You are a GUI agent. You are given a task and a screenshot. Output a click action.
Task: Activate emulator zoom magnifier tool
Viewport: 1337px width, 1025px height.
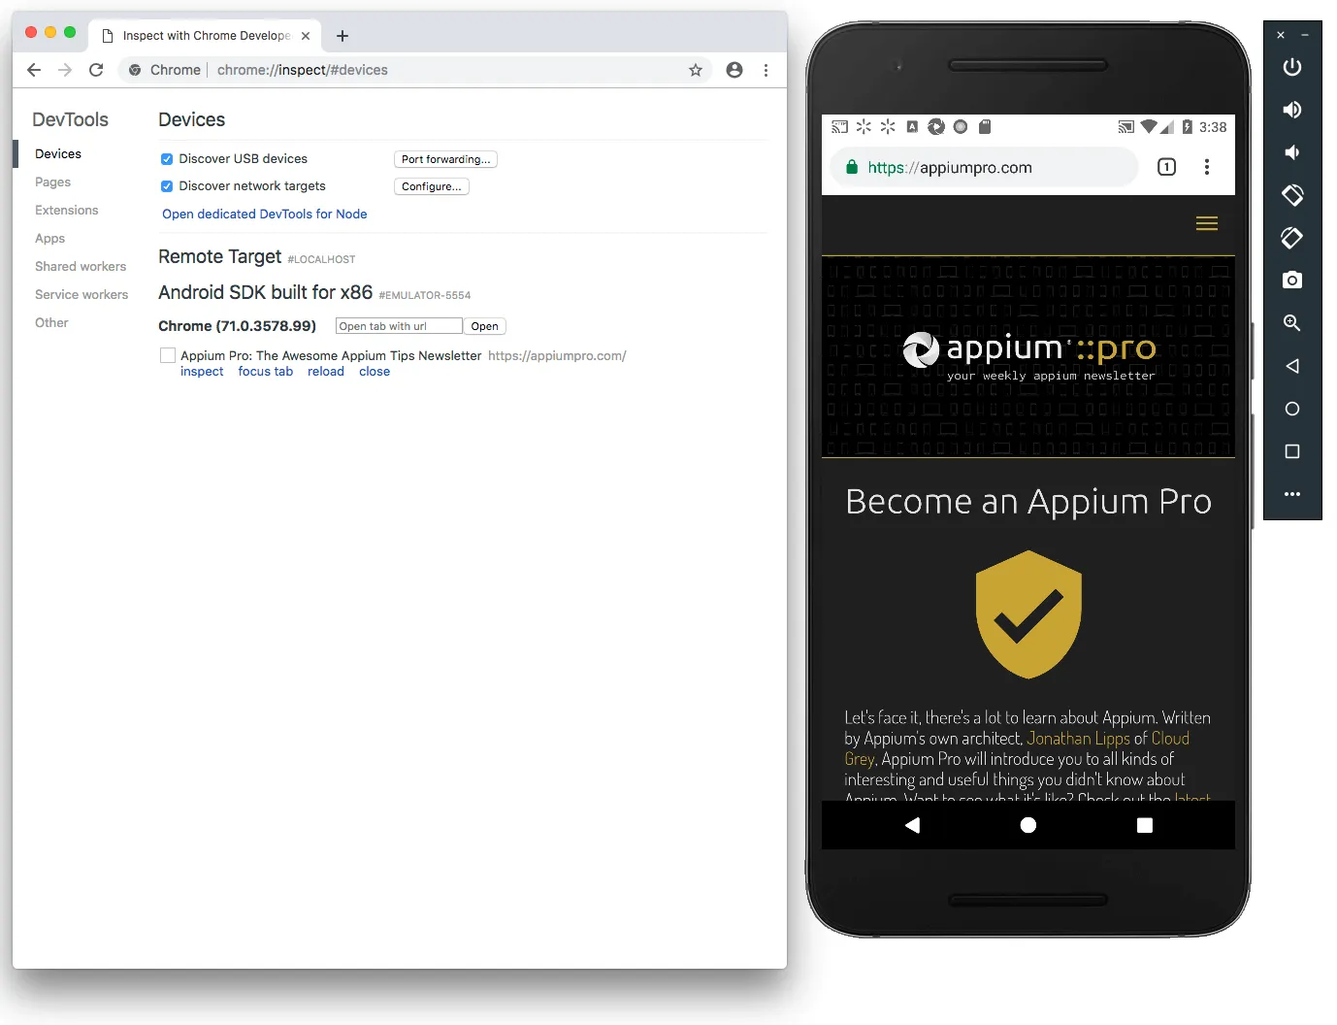[x=1291, y=323]
